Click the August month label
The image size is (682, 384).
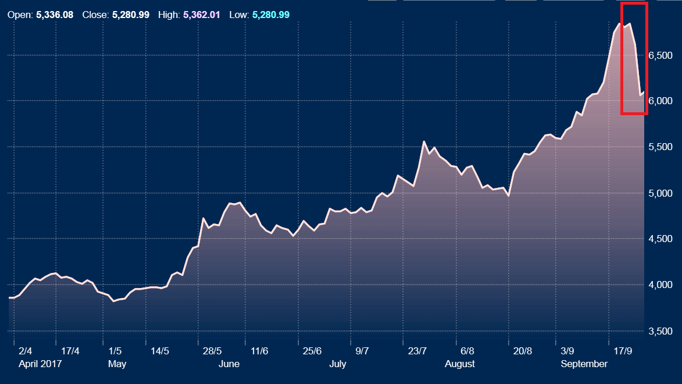tap(459, 364)
